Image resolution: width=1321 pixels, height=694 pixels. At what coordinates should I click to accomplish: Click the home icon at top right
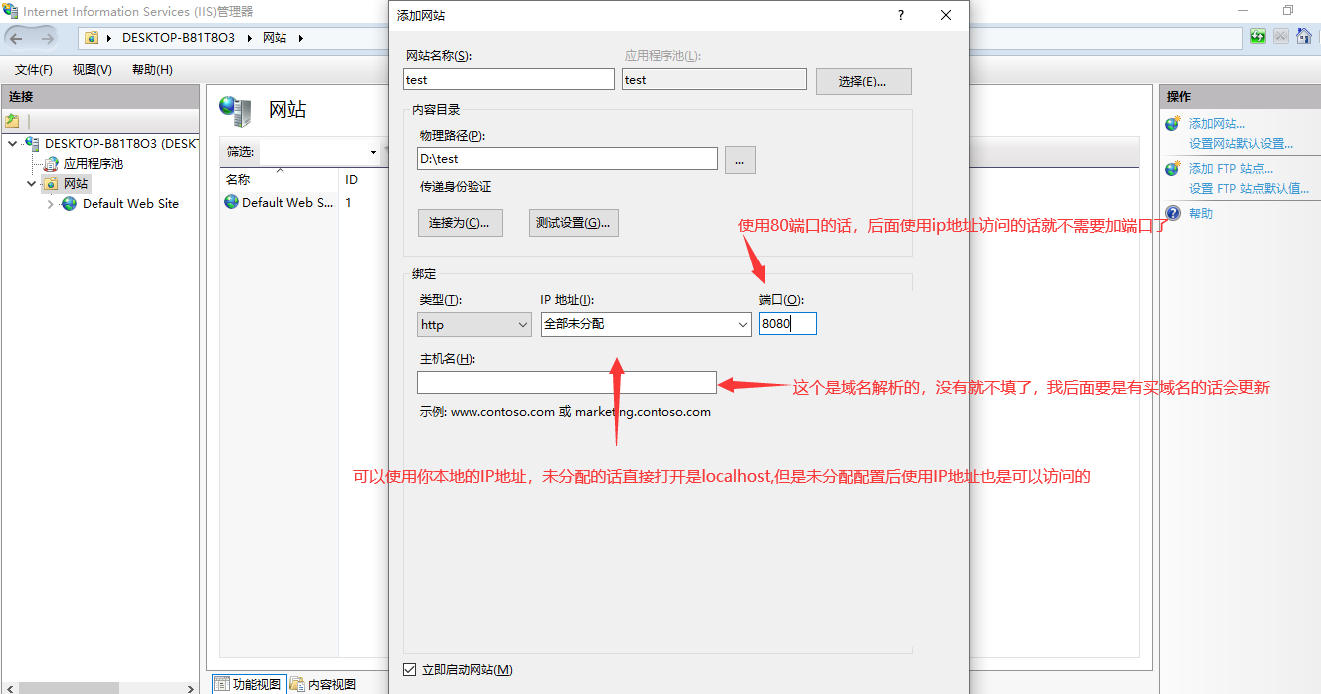point(1303,36)
